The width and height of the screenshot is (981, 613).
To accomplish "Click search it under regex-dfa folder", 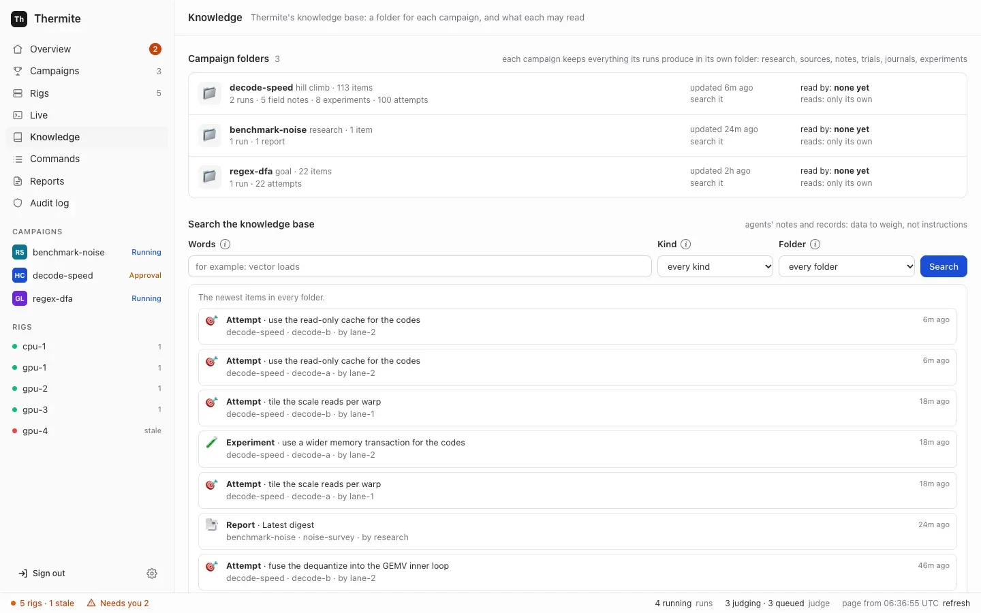I will coord(706,183).
